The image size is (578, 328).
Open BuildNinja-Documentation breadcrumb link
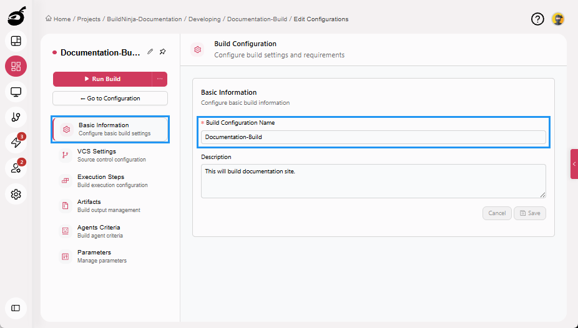click(144, 19)
